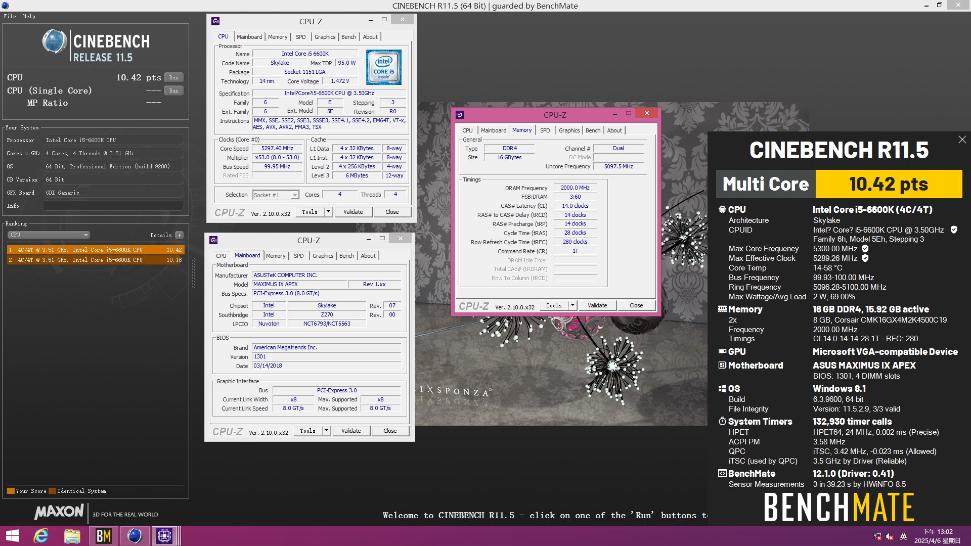
Task: Click Tools button in Memory CPU-Z window
Action: pyautogui.click(x=554, y=305)
